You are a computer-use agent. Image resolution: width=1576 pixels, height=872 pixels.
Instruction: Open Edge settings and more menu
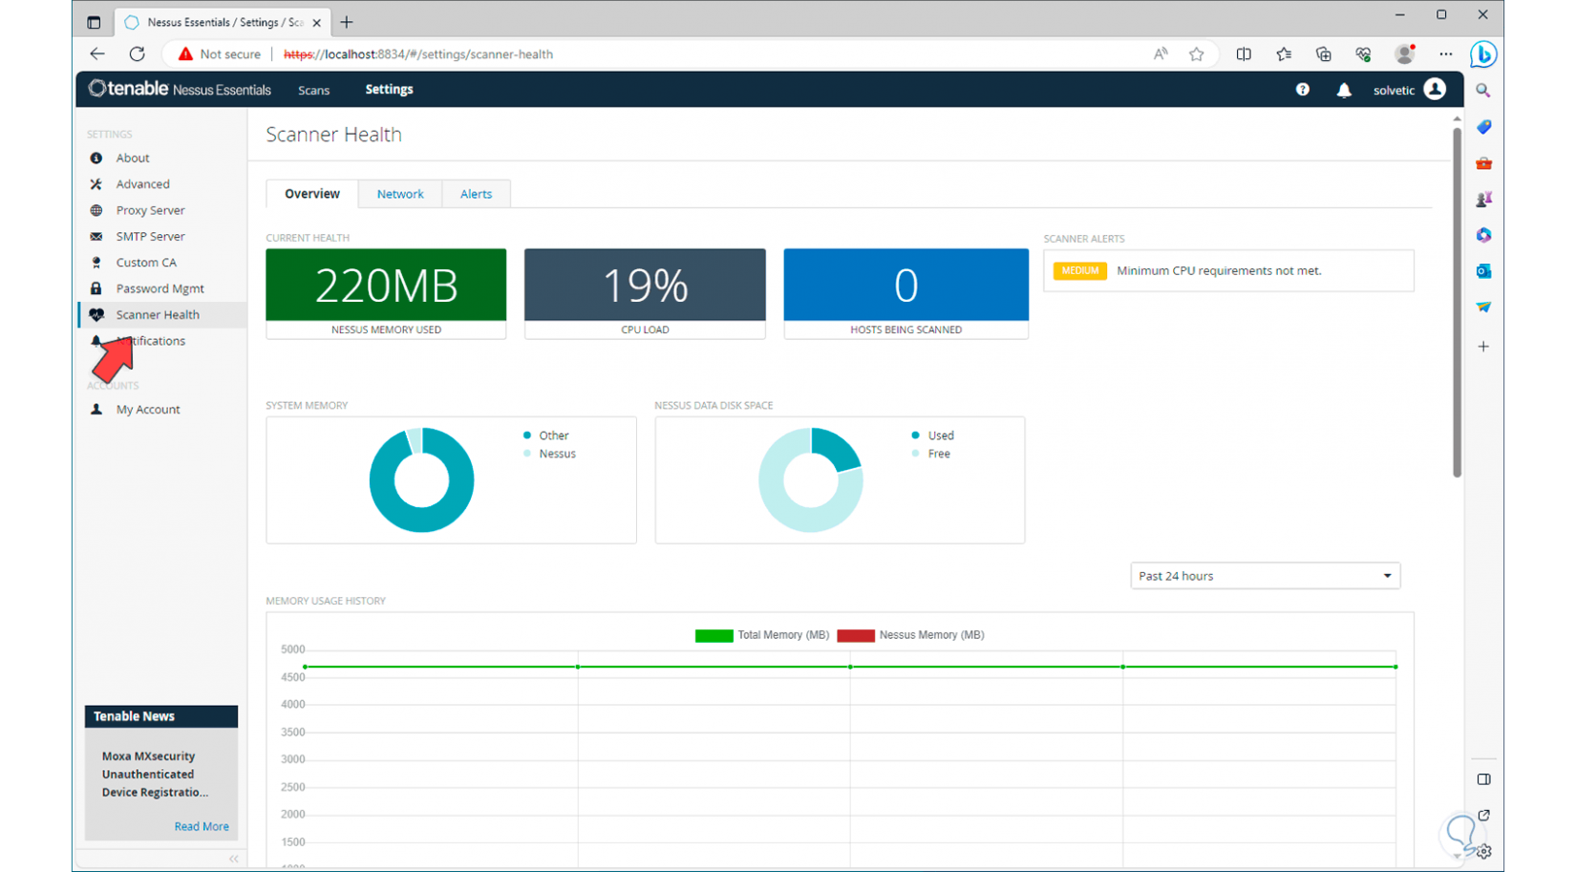(1445, 54)
